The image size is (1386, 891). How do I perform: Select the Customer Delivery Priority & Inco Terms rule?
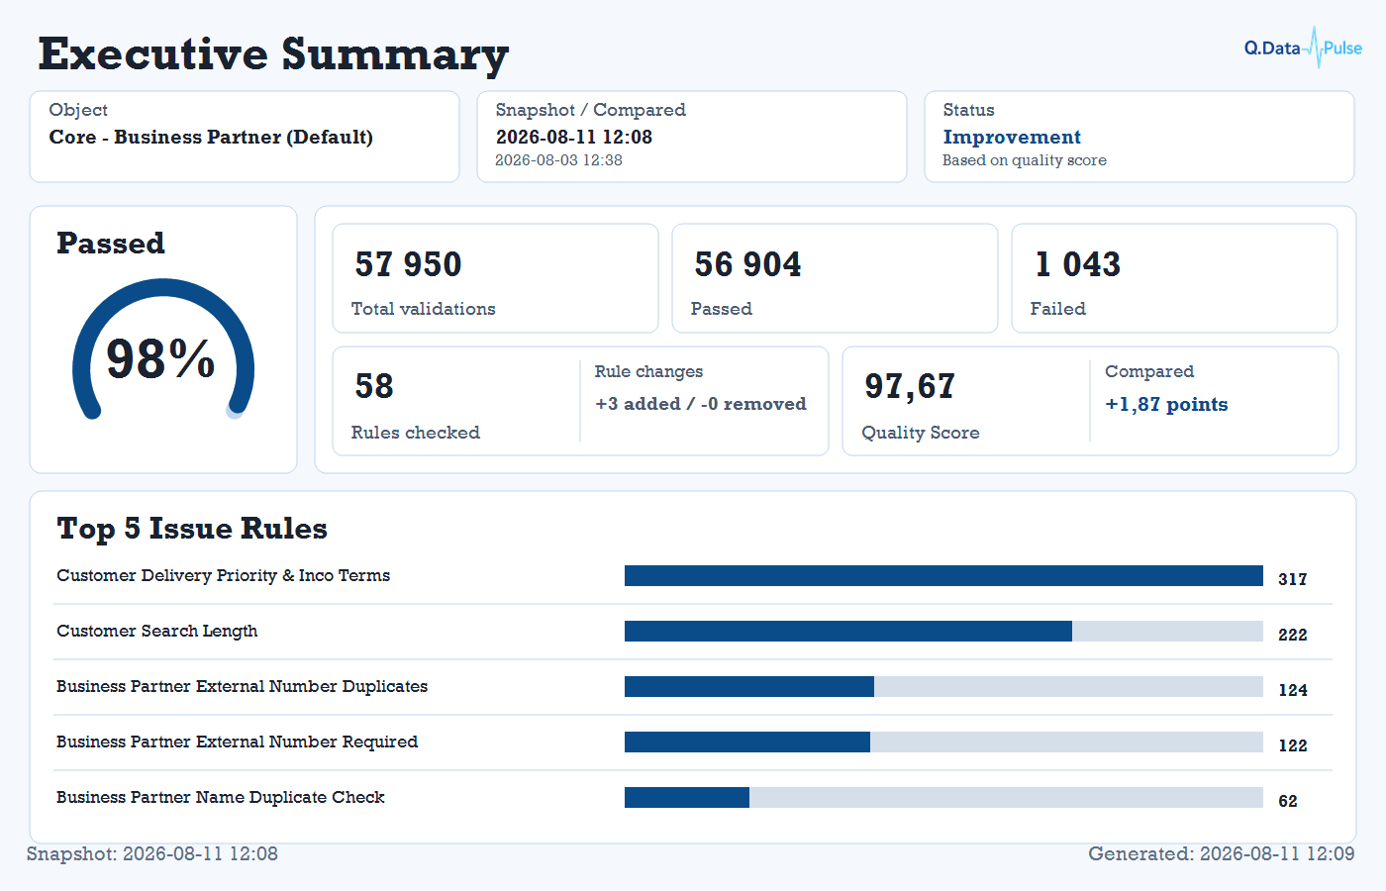click(223, 575)
